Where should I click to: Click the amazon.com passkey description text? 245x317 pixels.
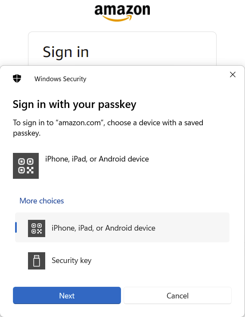(108, 128)
